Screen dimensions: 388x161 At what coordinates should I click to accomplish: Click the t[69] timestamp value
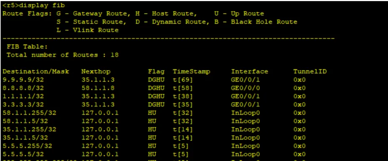coord(183,80)
